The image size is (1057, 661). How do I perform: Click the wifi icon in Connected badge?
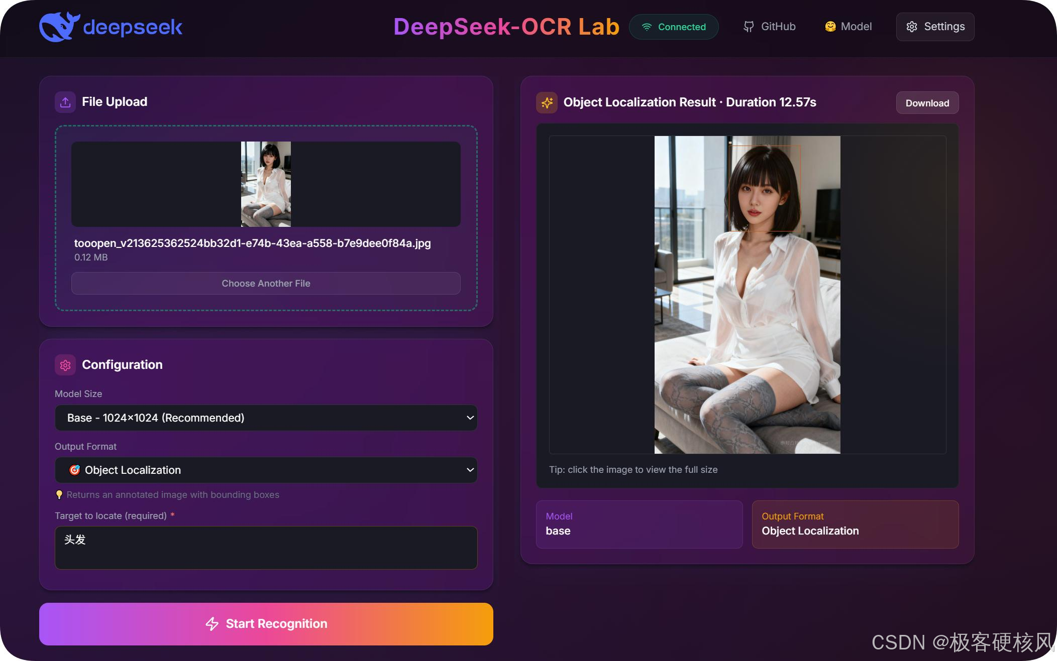pyautogui.click(x=647, y=27)
